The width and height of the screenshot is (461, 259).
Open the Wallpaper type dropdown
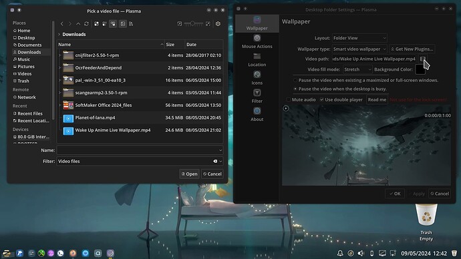tap(359, 49)
